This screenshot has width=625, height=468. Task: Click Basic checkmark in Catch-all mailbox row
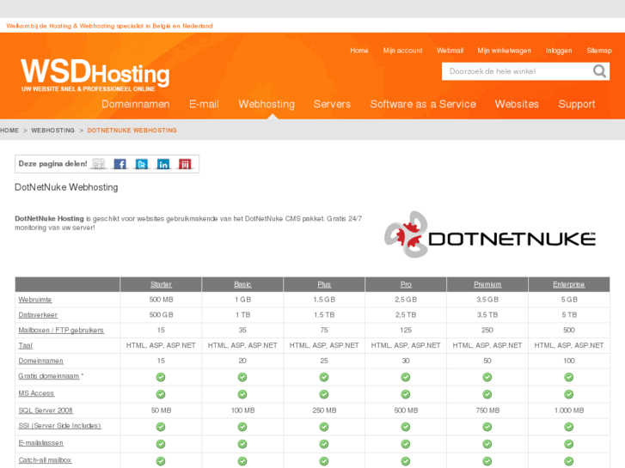pos(242,461)
